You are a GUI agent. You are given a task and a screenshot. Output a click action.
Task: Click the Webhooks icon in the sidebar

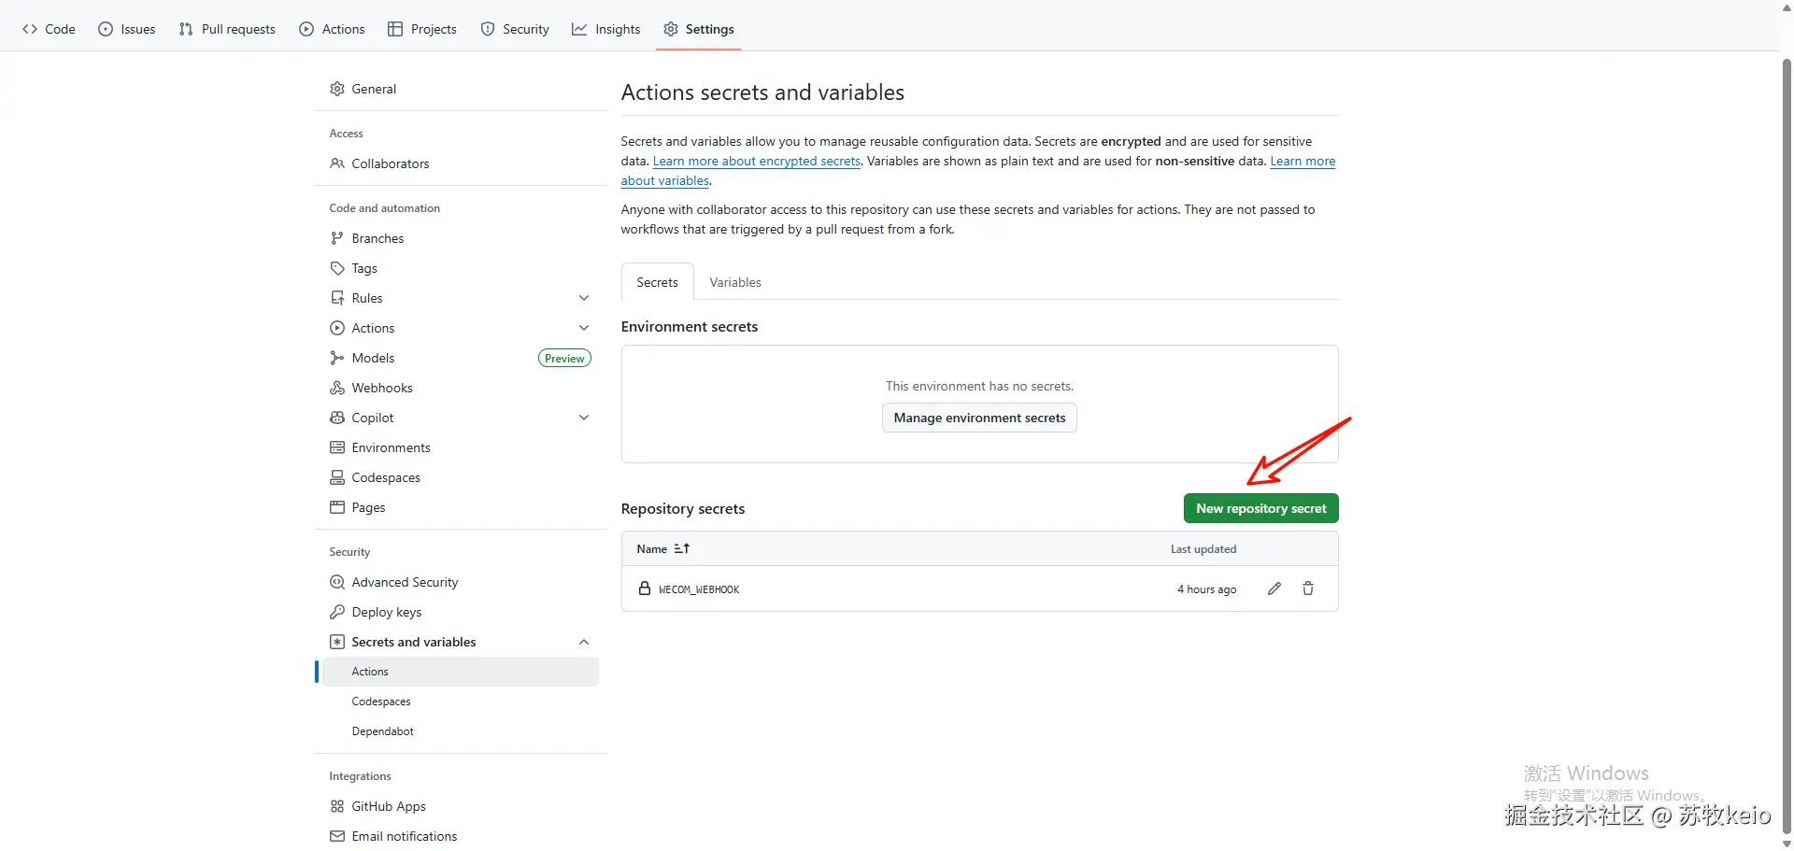click(337, 388)
